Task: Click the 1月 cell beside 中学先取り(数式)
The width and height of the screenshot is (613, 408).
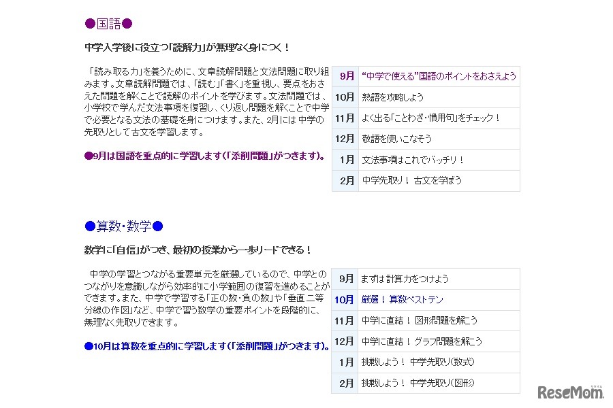Action: pos(345,362)
